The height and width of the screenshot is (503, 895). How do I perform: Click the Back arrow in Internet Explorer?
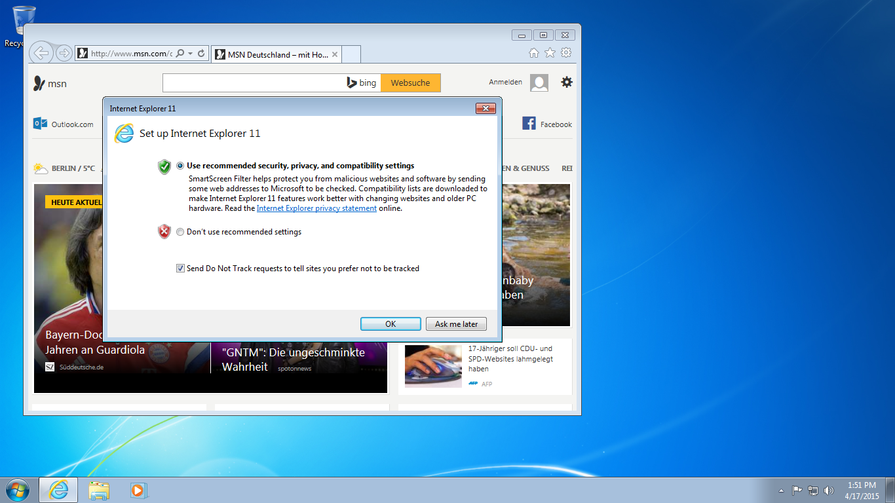[x=41, y=53]
